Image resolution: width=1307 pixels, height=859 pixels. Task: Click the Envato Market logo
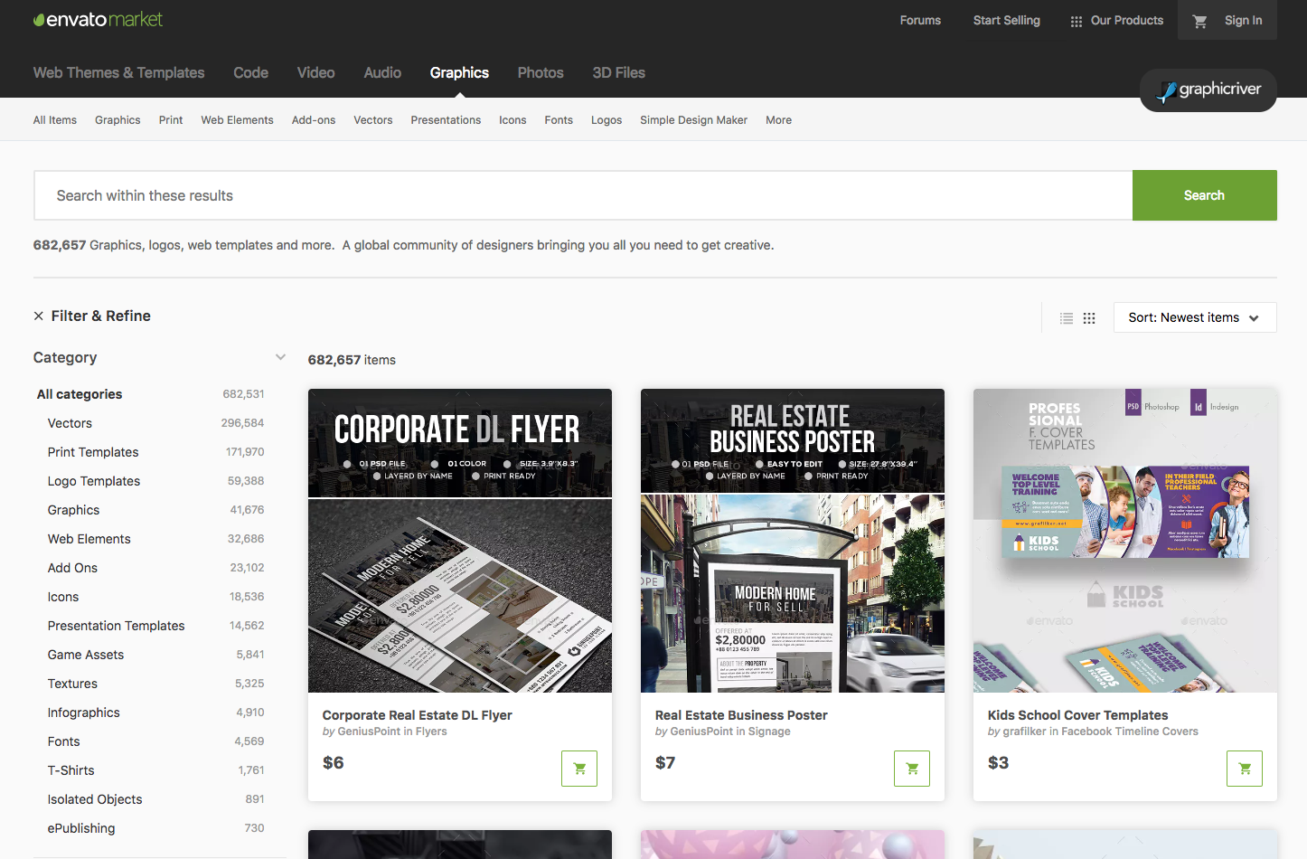pyautogui.click(x=98, y=19)
